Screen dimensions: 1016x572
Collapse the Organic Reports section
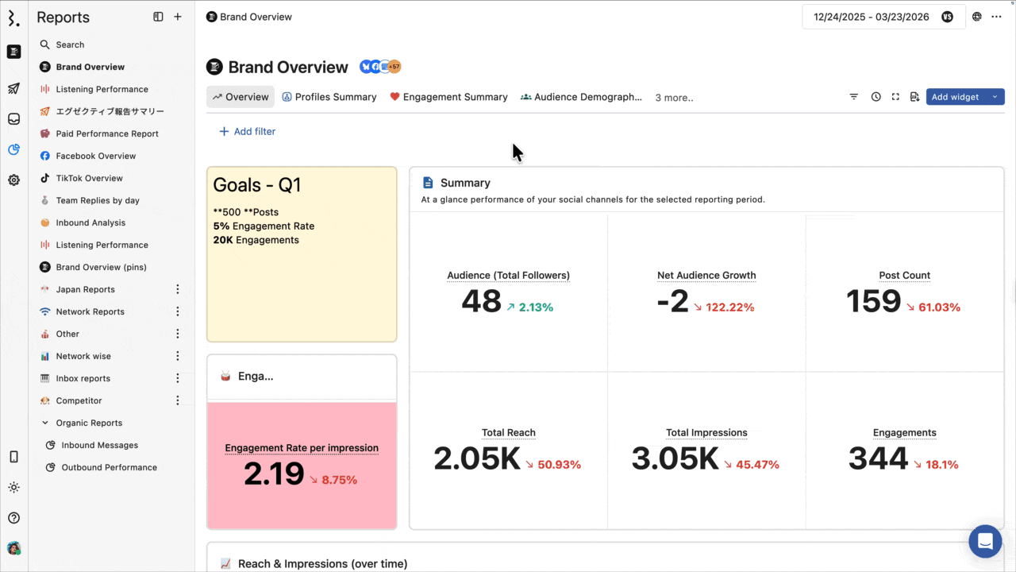coord(44,423)
